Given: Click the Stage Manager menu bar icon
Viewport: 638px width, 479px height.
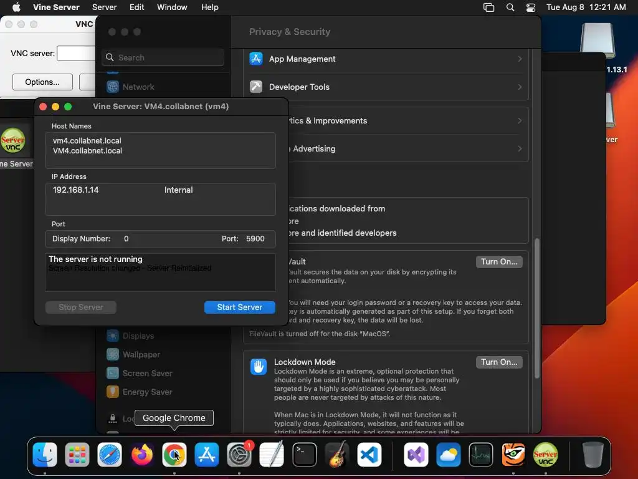Looking at the screenshot, I should pyautogui.click(x=488, y=7).
